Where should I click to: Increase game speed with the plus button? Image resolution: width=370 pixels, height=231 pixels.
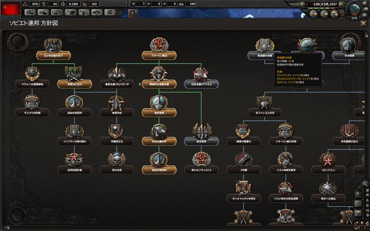pos(341,4)
